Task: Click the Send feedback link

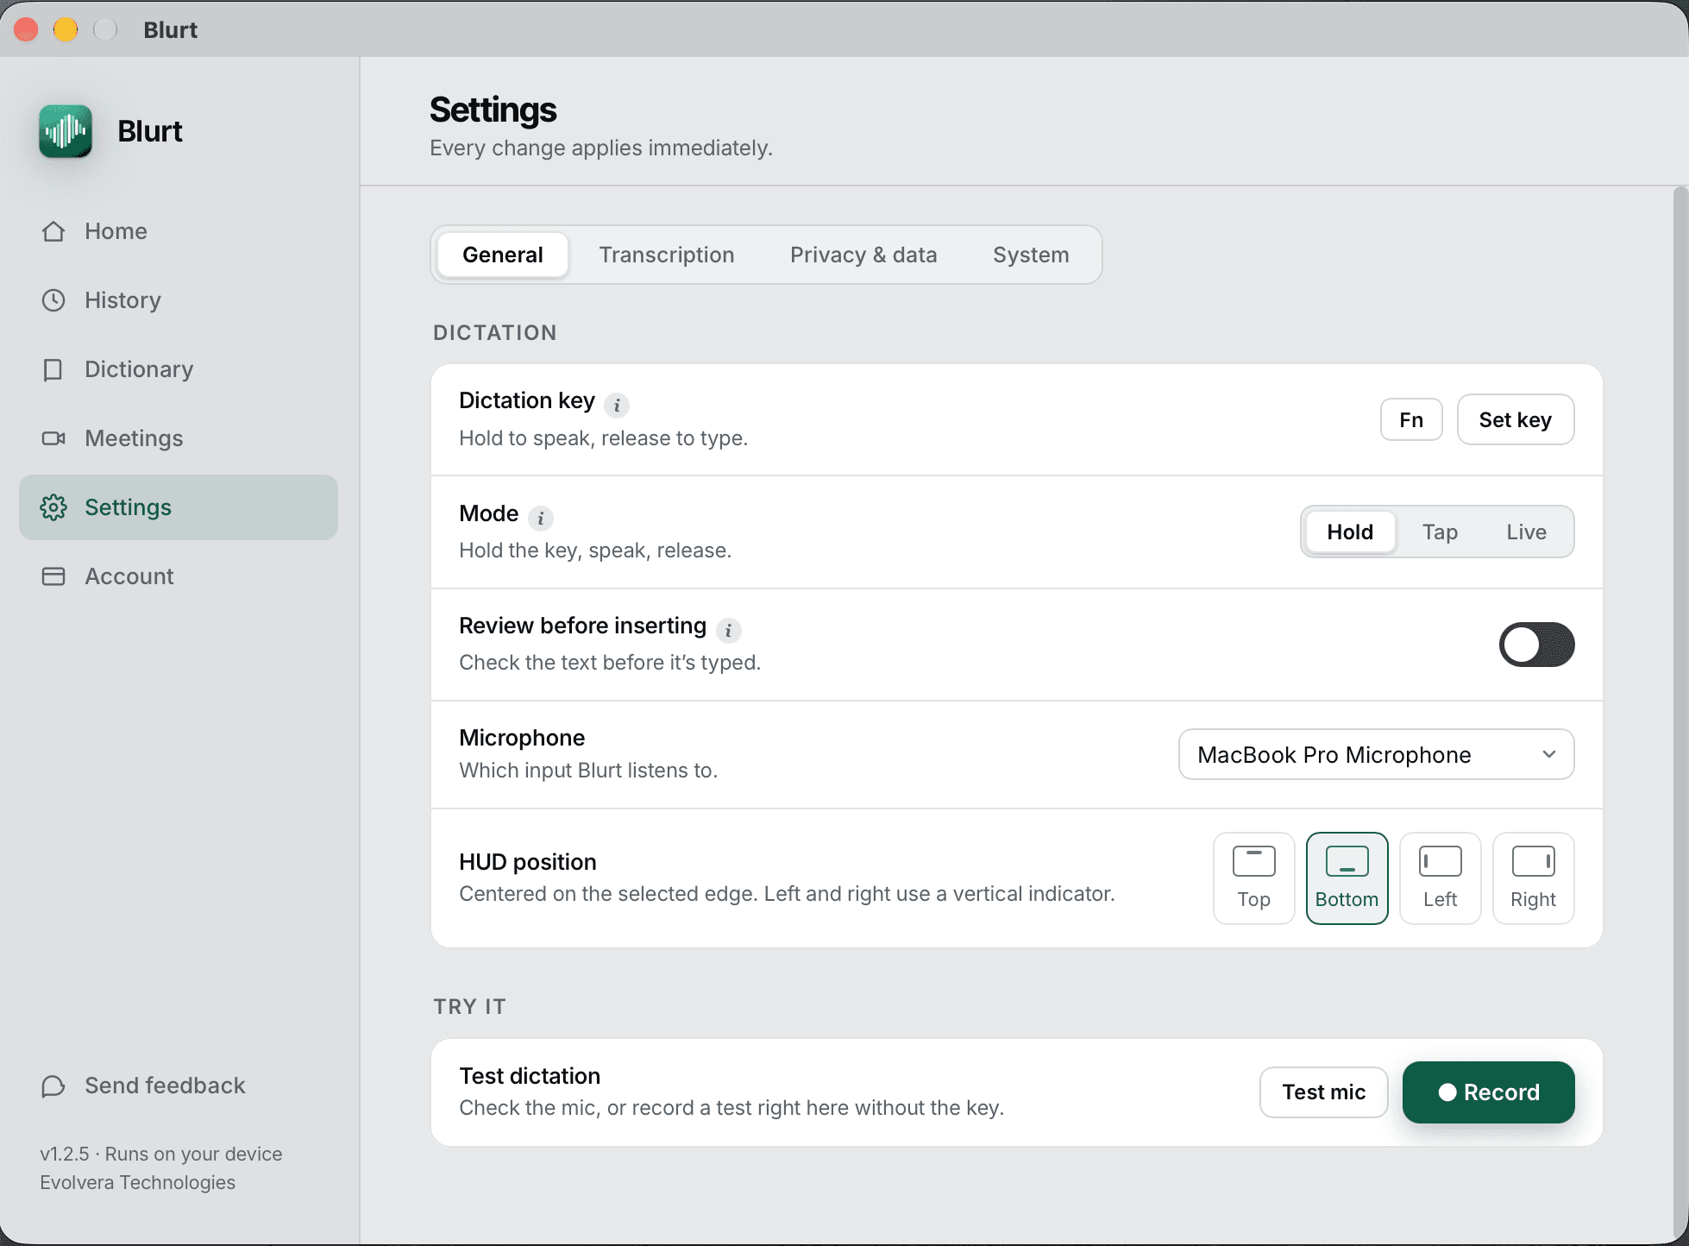Action: (165, 1086)
